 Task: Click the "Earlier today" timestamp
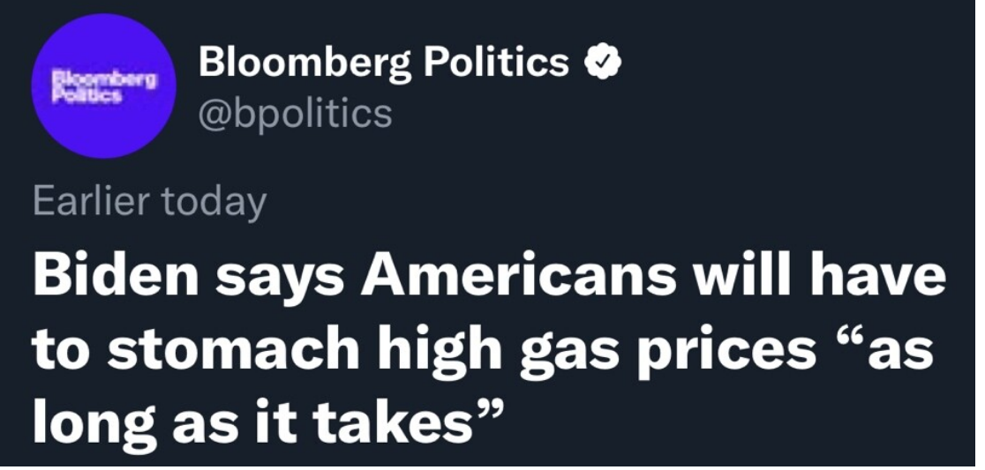[149, 202]
